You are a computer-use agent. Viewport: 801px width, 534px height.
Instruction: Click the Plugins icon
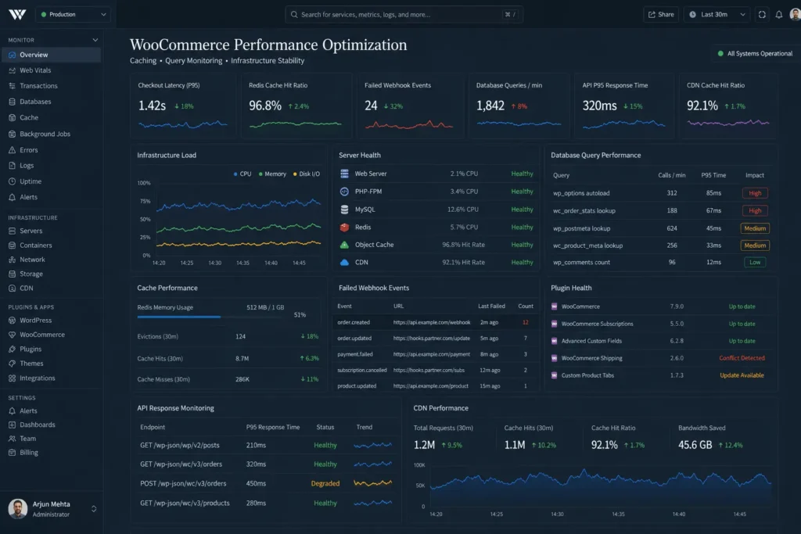[12, 349]
